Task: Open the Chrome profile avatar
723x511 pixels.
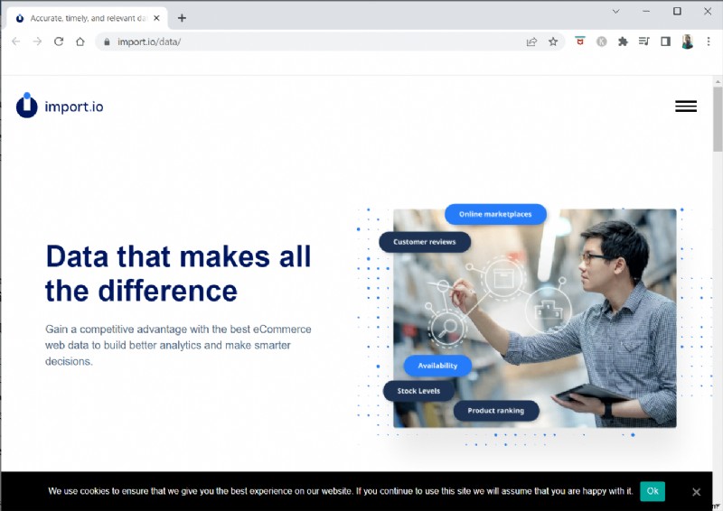Action: [x=687, y=42]
